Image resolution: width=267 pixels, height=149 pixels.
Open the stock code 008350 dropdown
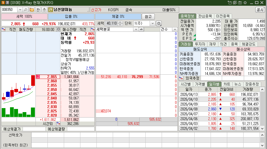pyautogui.click(x=20, y=9)
